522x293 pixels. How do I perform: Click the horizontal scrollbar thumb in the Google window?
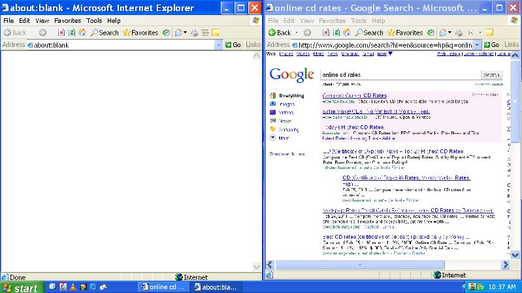[x=360, y=265]
